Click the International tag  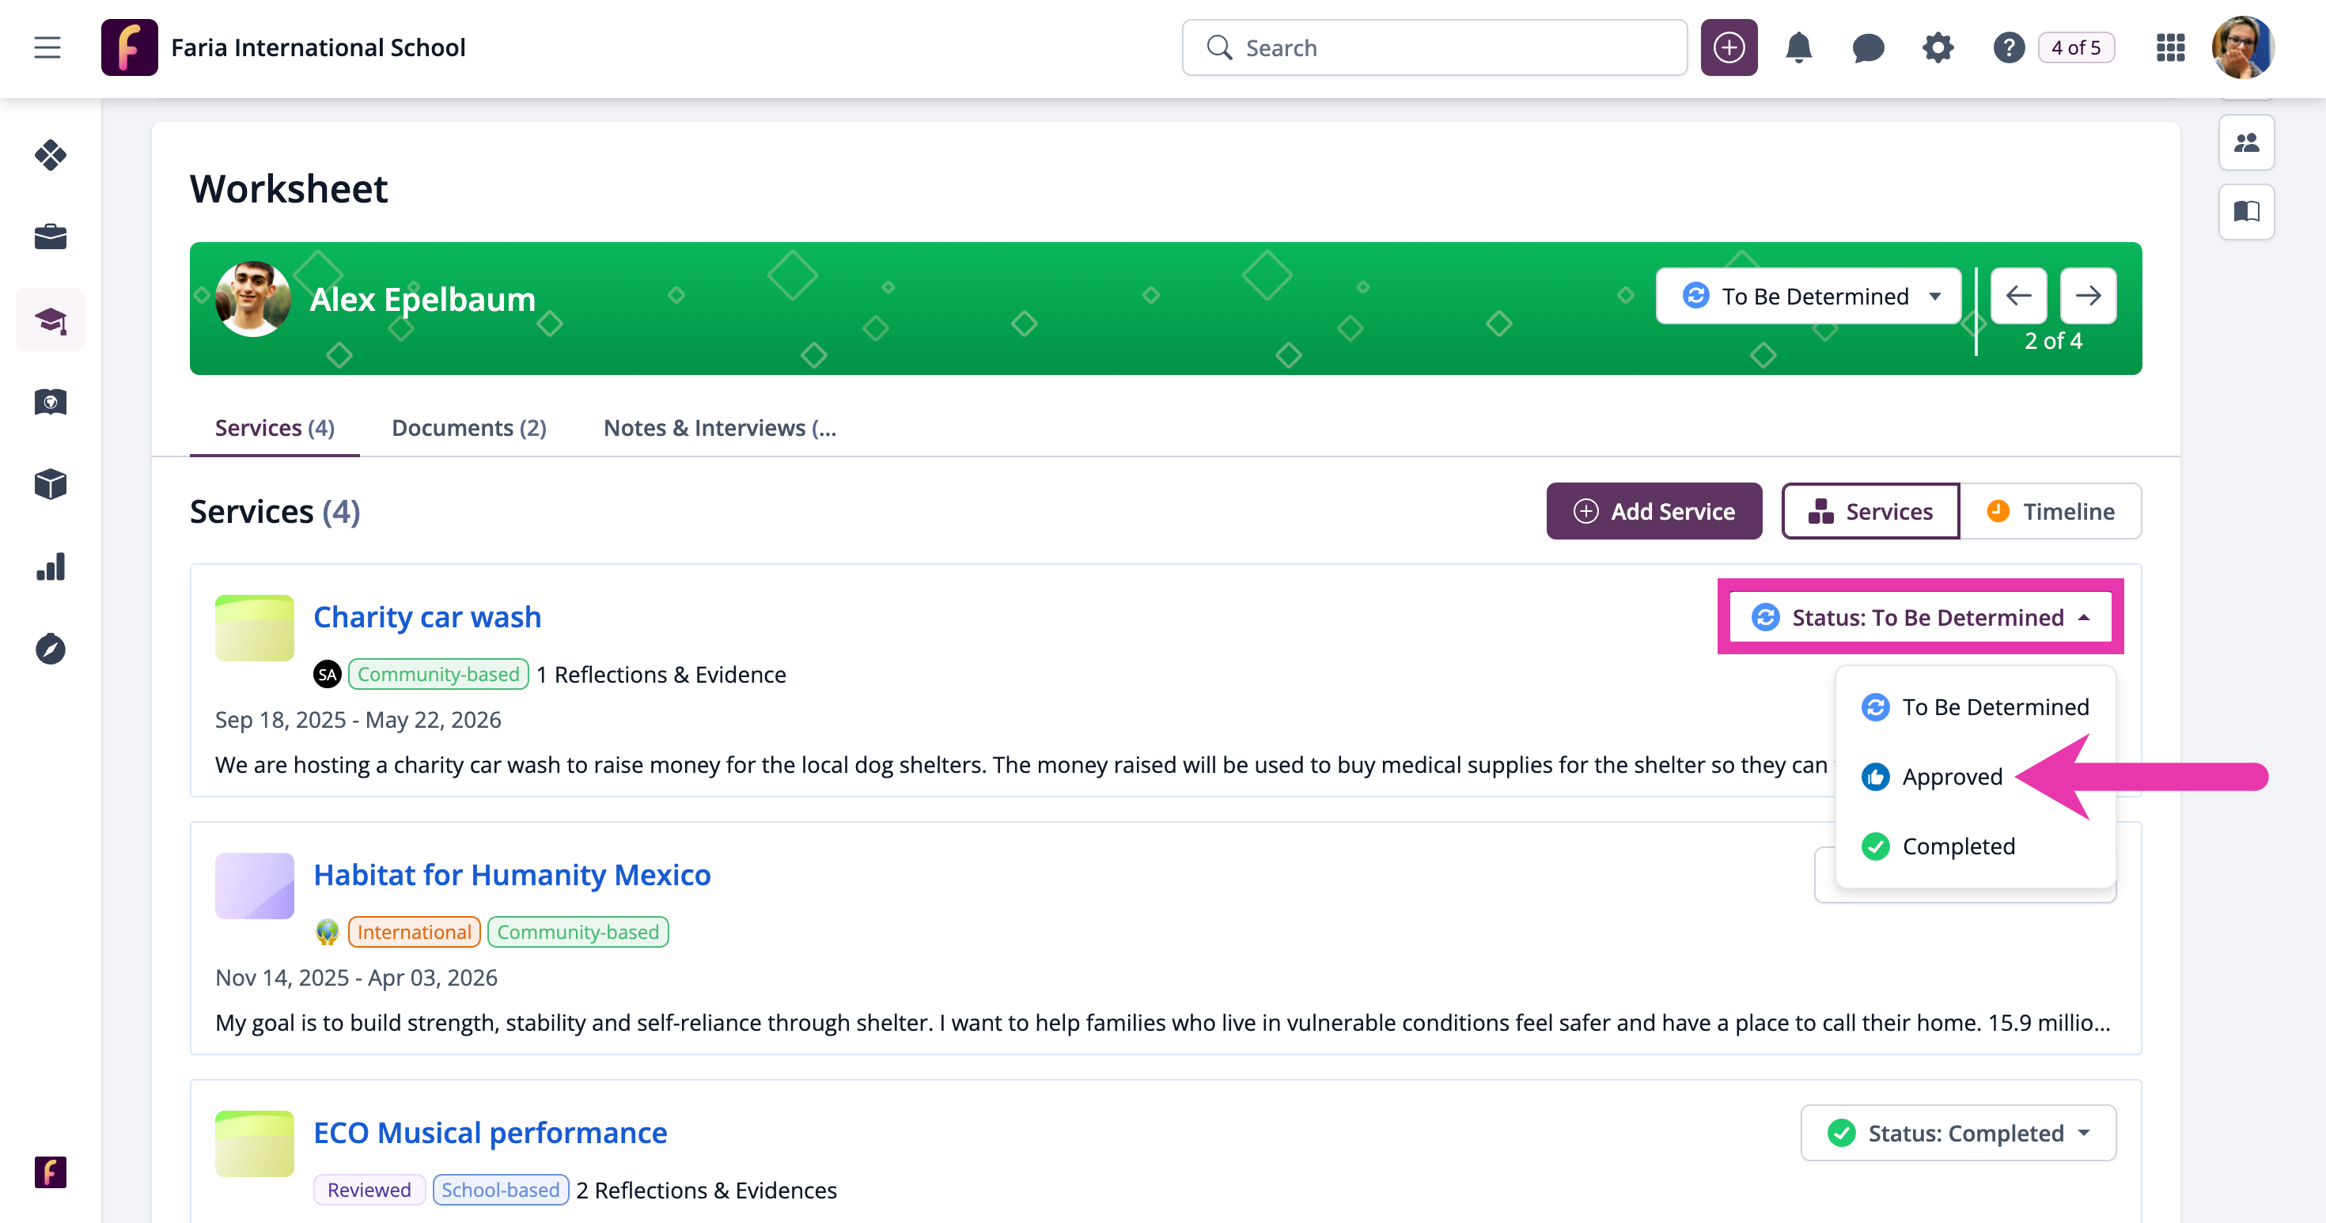(x=414, y=931)
